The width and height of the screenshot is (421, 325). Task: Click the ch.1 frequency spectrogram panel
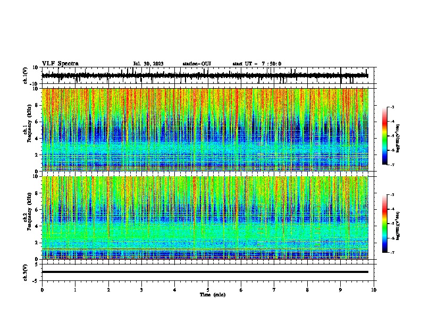pyautogui.click(x=205, y=130)
